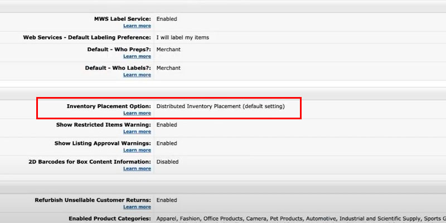Viewport: 446px width, 223px height.
Task: Click the Enabled value for MWS Label Service
Action: [x=167, y=19]
